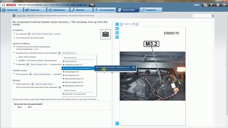228x128 pixels.
Task: Click the back arrow next to the vehicle description
Action: pos(92,5)
